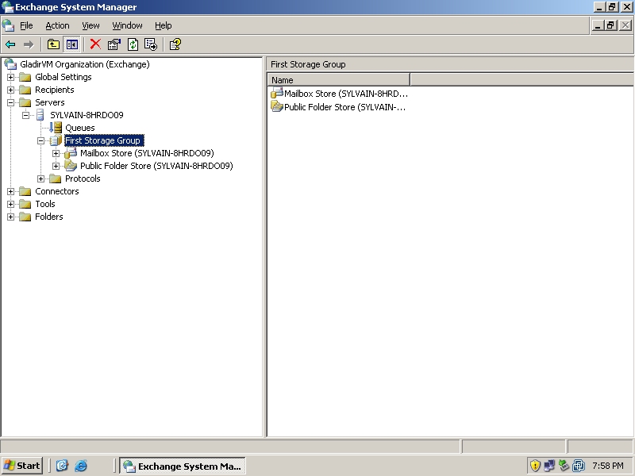Click the Up one level toolbar icon
This screenshot has height=476, width=635.
tap(53, 44)
